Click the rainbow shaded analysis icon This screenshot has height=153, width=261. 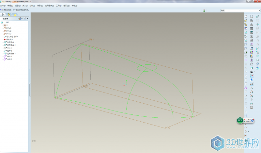[x=252, y=52]
